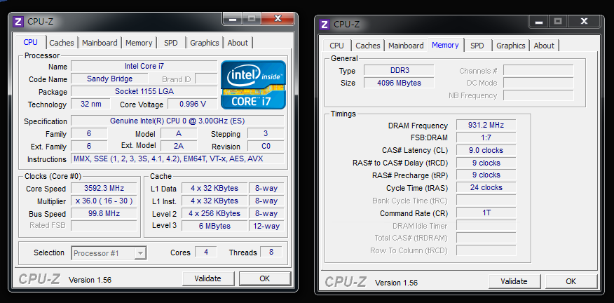Open SPD tab in right CPU-Z window

click(477, 46)
